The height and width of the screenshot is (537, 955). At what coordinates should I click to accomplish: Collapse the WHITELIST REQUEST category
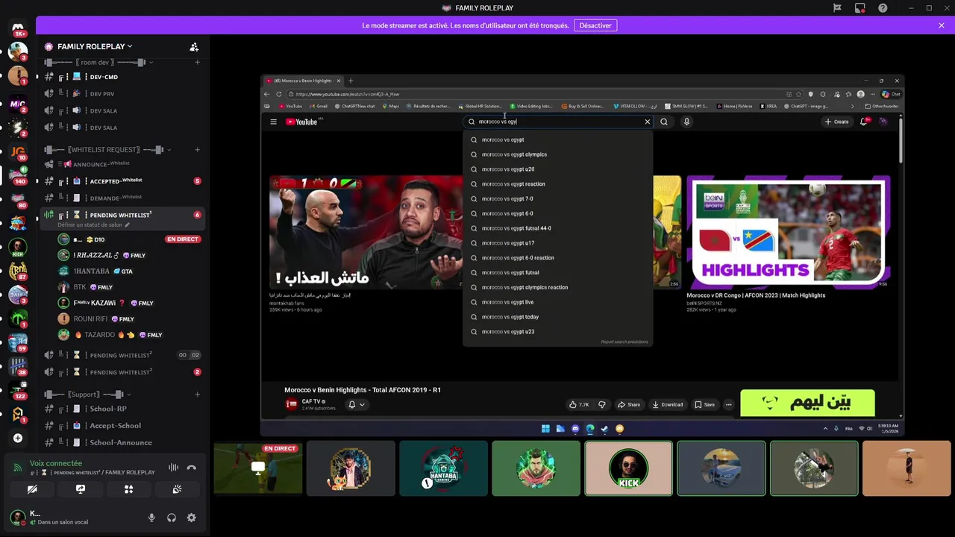pyautogui.click(x=107, y=150)
